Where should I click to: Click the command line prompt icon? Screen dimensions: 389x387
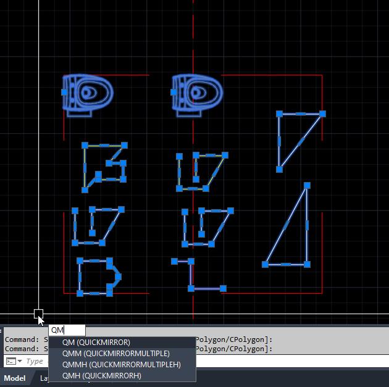tap(11, 361)
